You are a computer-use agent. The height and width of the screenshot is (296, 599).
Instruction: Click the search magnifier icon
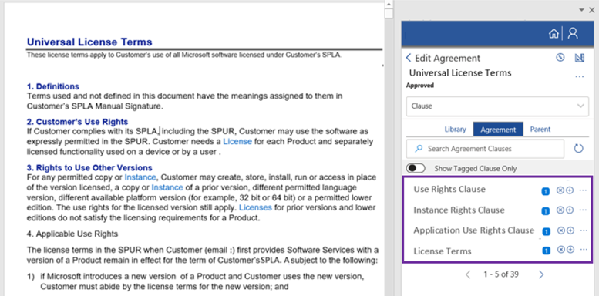pos(419,149)
